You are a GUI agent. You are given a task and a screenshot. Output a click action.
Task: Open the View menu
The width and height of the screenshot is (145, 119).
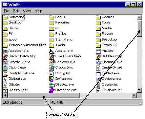pyautogui.click(x=27, y=11)
